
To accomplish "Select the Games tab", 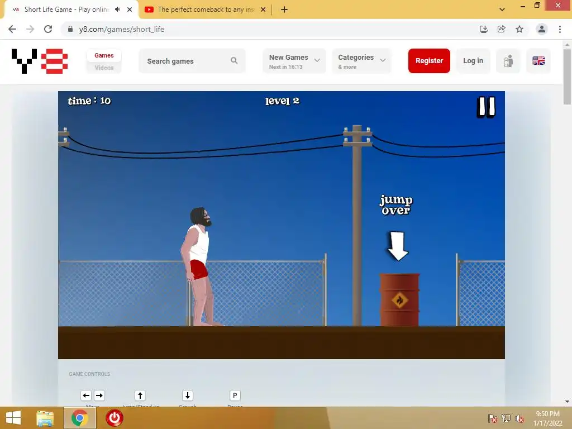I will (104, 55).
